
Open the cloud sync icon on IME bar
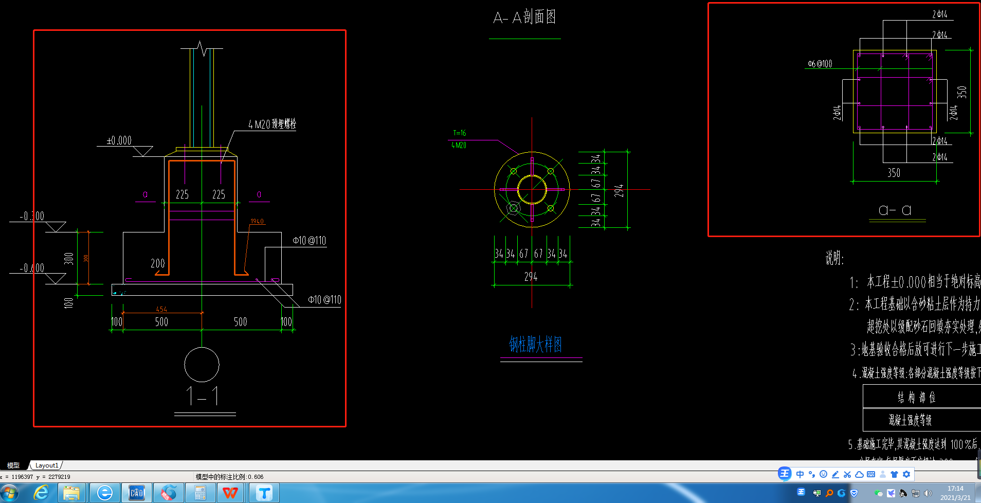tap(859, 474)
